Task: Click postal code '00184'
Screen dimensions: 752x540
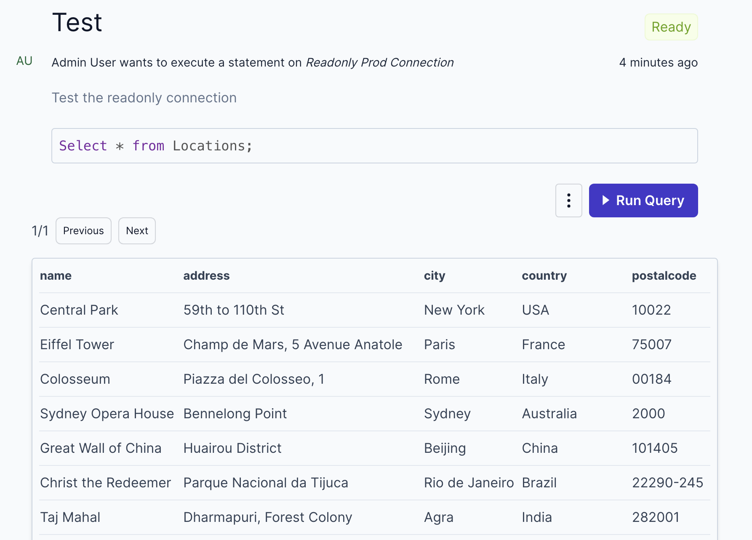Action: point(652,379)
